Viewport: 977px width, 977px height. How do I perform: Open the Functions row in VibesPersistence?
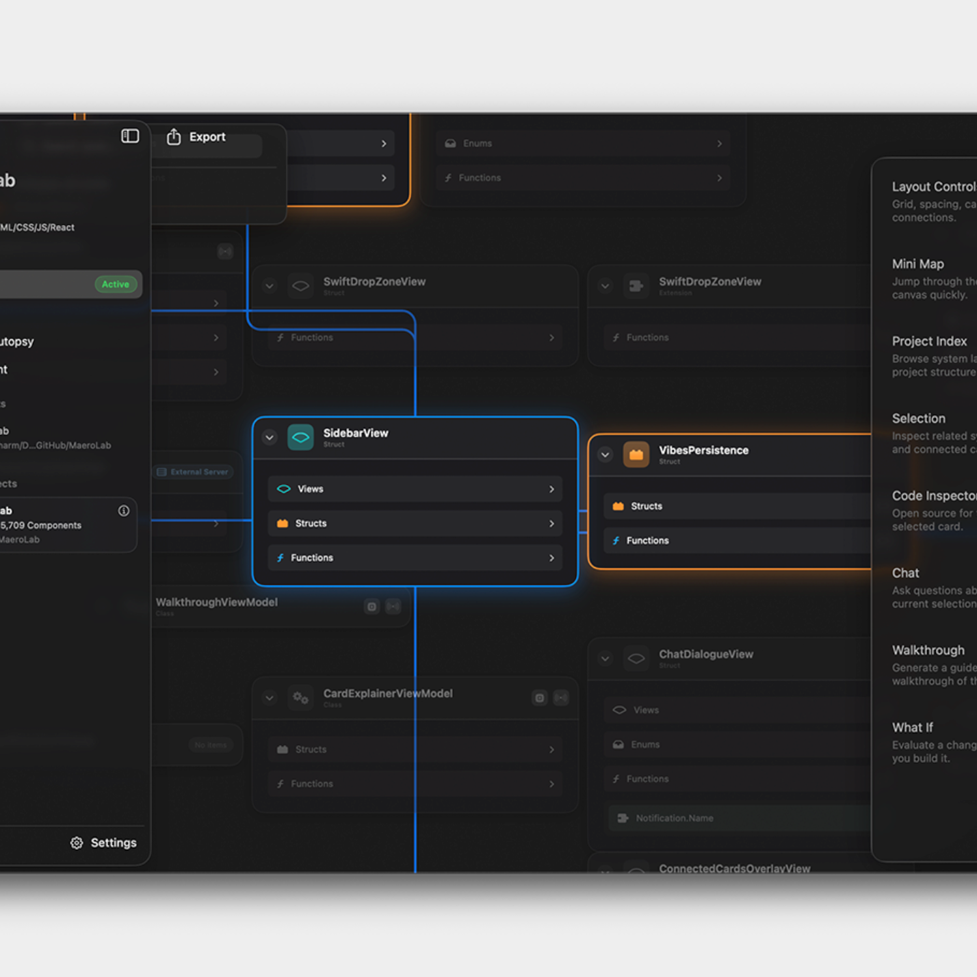pyautogui.click(x=738, y=540)
